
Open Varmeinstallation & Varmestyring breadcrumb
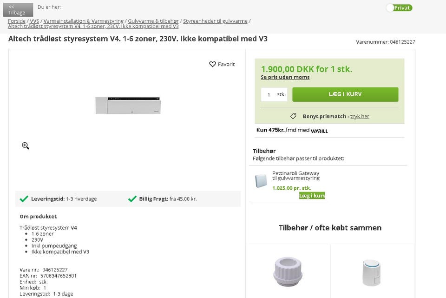[84, 21]
